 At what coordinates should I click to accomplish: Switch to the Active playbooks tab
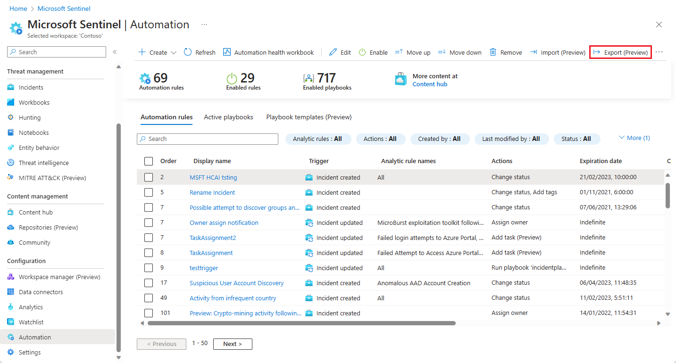coord(228,117)
